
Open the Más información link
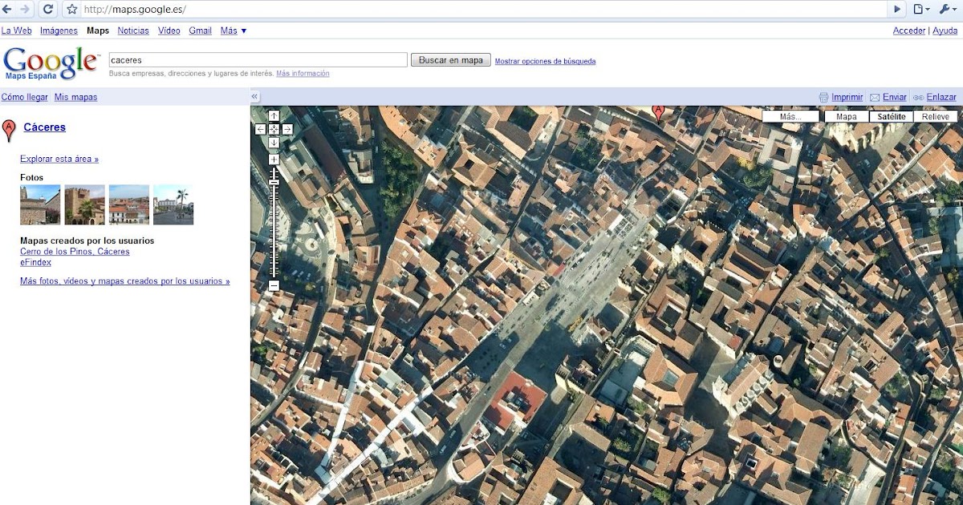(303, 73)
